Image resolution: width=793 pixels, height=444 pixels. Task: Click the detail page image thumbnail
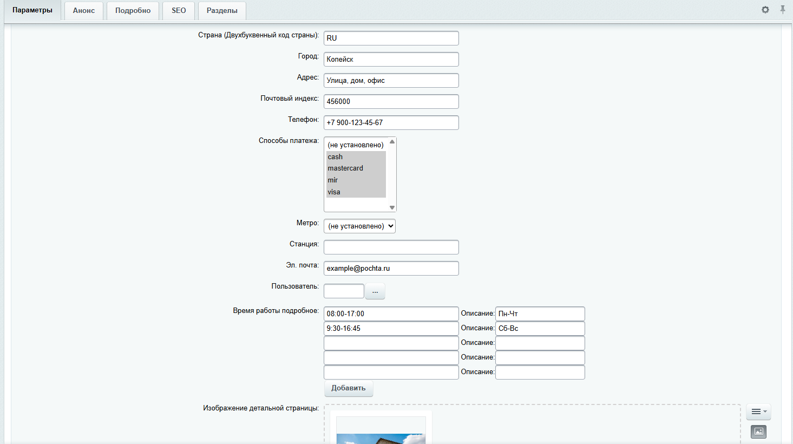(381, 432)
